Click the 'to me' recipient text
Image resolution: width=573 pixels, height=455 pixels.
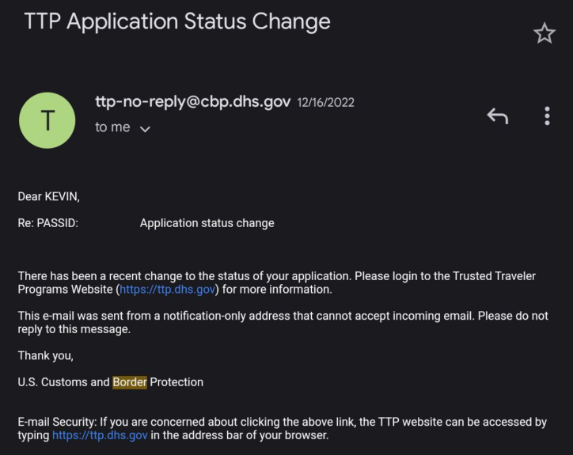point(112,127)
